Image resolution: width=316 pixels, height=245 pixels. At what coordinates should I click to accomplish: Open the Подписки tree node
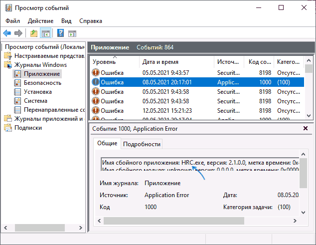pyautogui.click(x=27, y=128)
